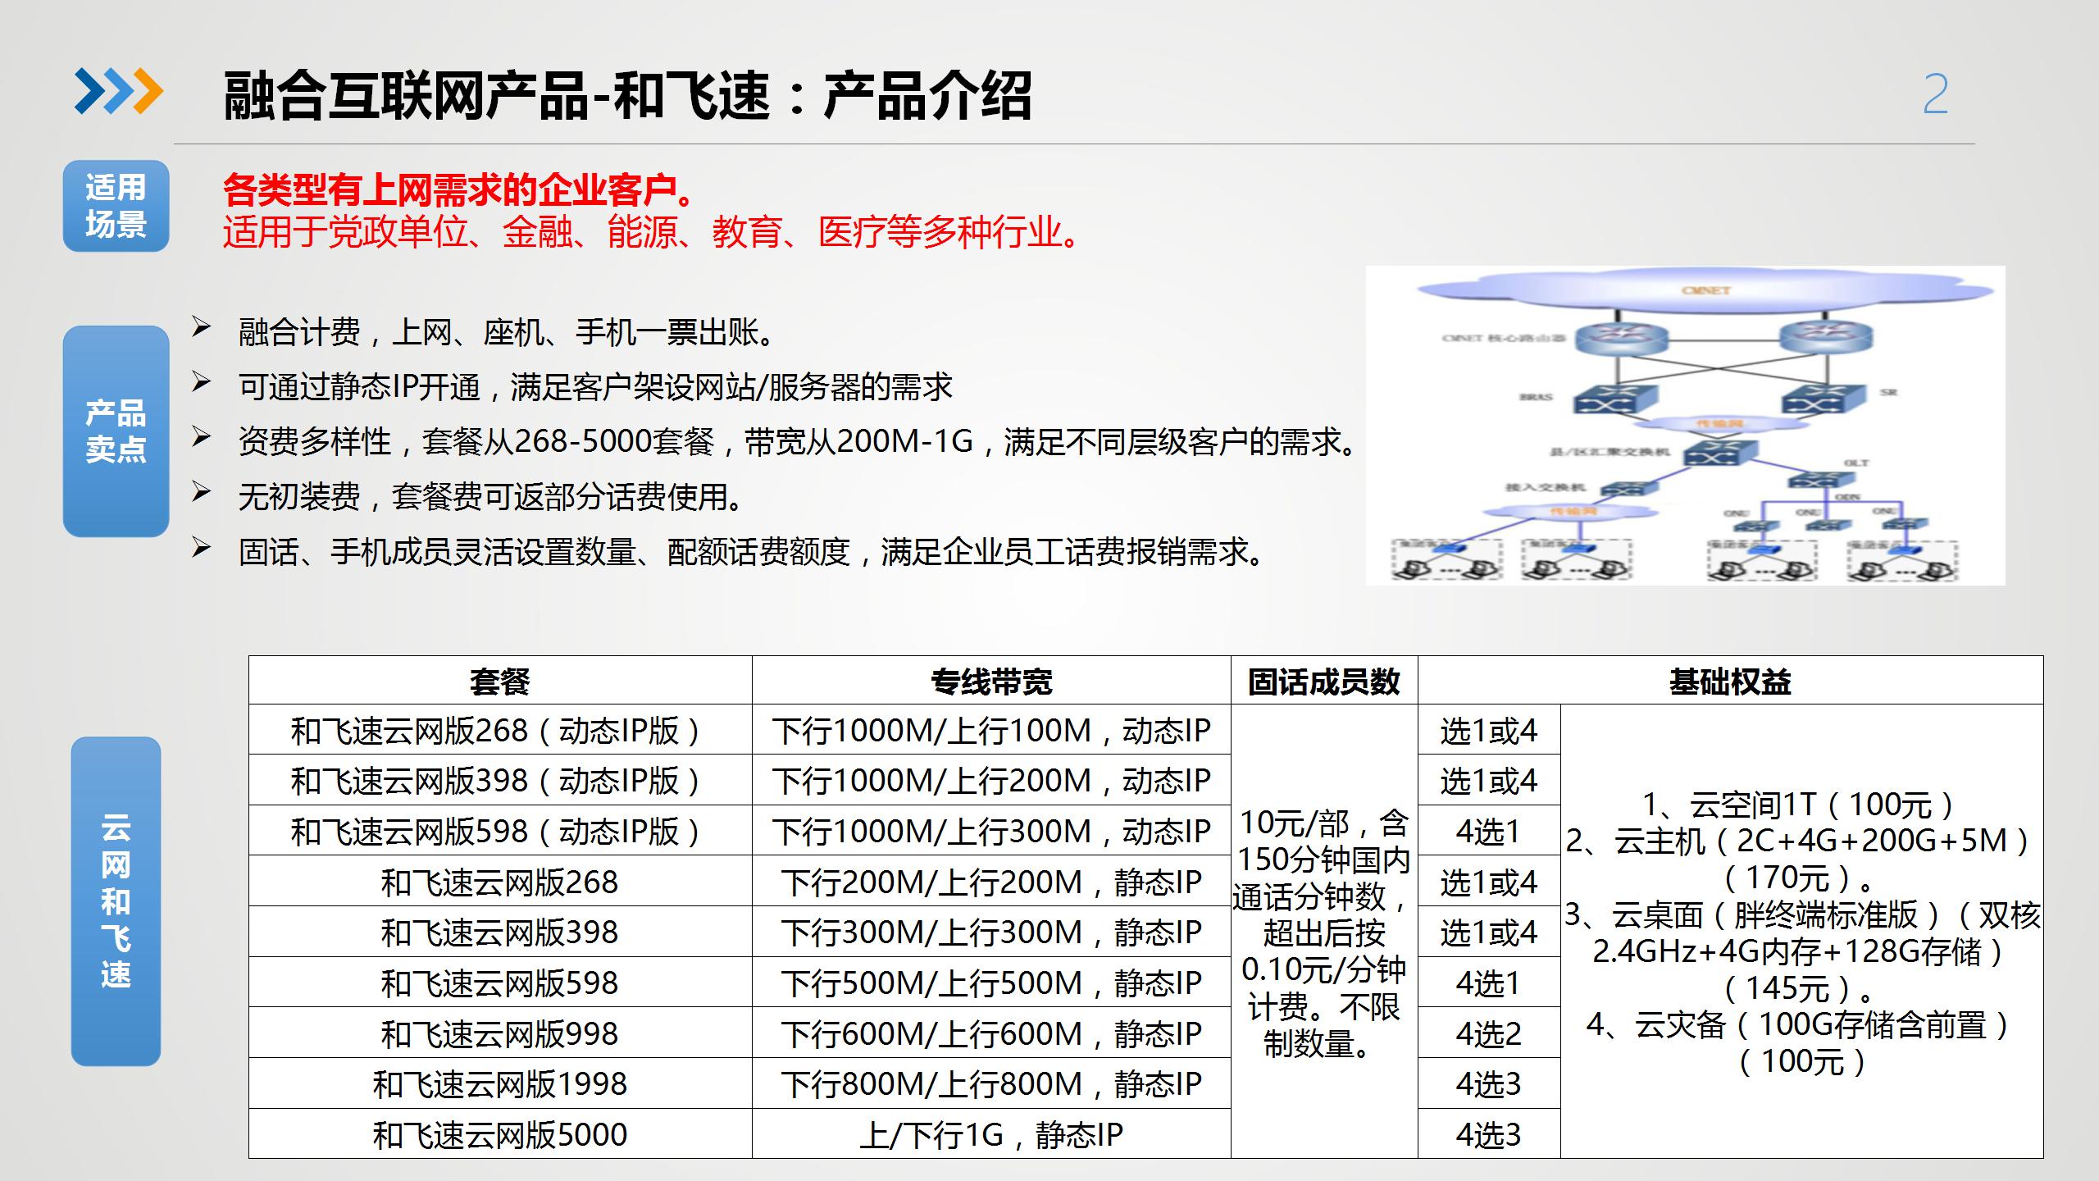Click the CMNET cloud in the diagram
The image size is (2099, 1181).
[x=1705, y=290]
